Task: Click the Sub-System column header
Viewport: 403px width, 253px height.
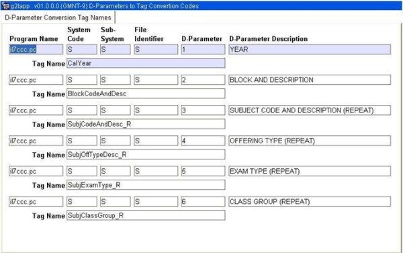Action: tap(112, 34)
